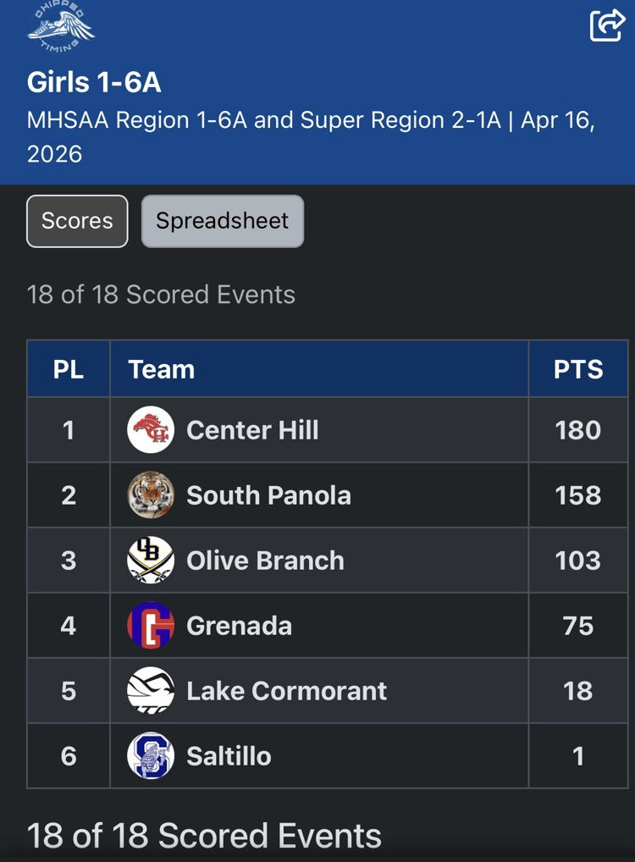Open the Lake Cormorant team name
Screen dimensions: 635x862
(x=286, y=691)
